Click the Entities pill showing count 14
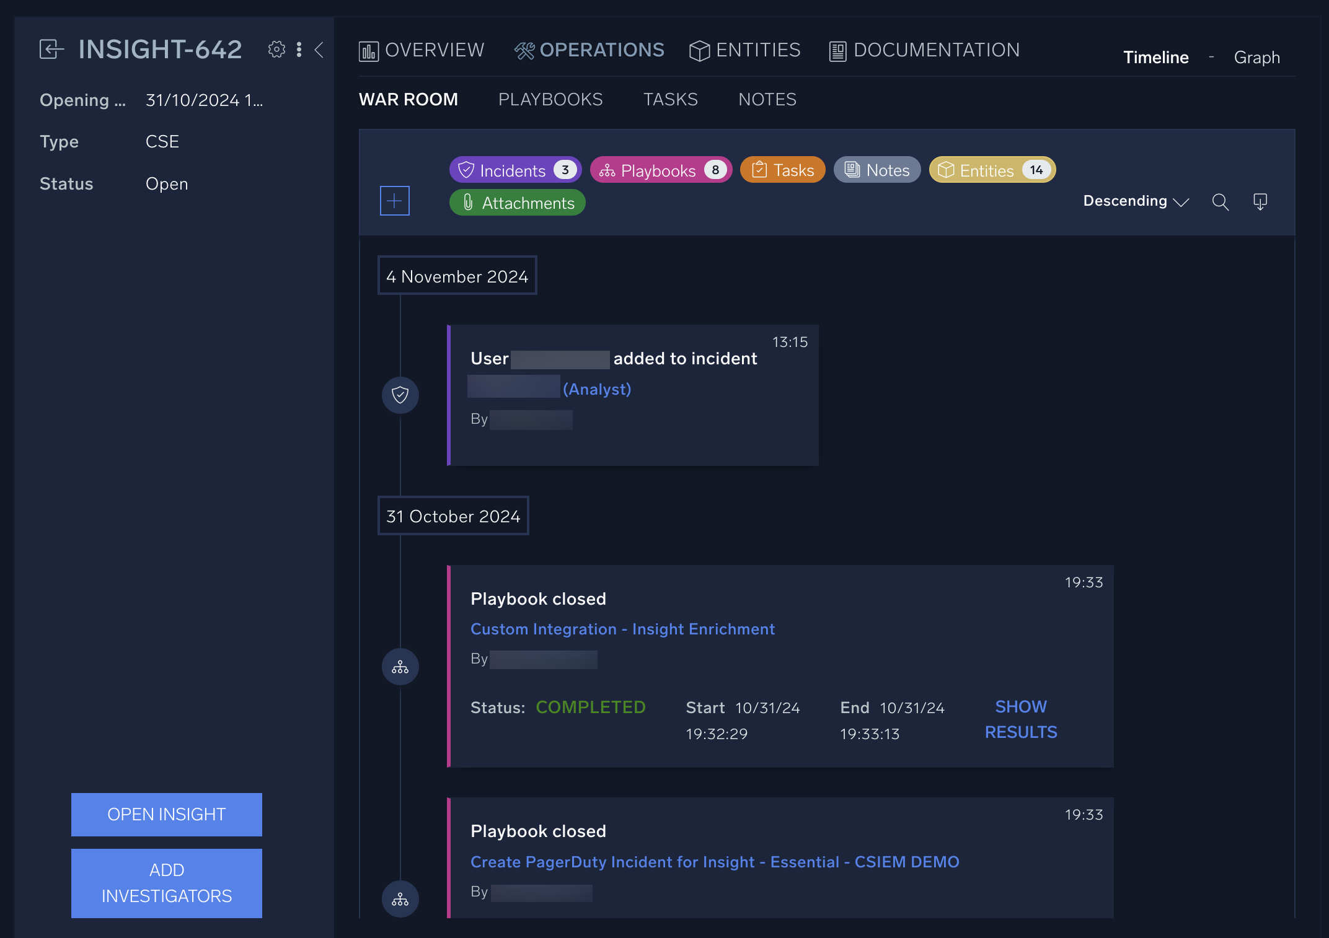This screenshot has width=1329, height=938. click(991, 170)
